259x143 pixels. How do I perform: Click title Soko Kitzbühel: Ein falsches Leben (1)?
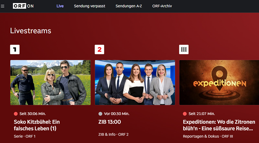tap(37, 125)
